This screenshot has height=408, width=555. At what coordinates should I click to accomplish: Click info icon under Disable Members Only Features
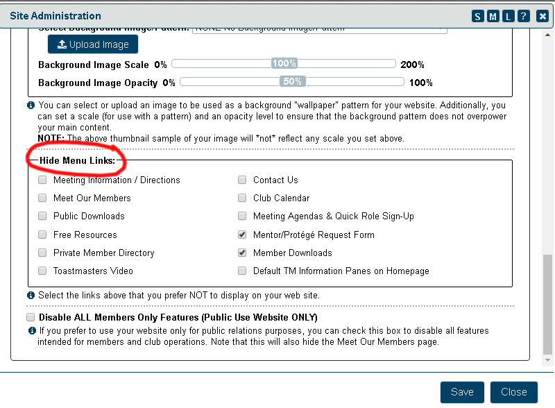pyautogui.click(x=31, y=331)
